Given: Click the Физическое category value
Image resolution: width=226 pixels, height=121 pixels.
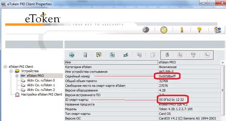Looking at the screenshot, I should [x=168, y=67].
